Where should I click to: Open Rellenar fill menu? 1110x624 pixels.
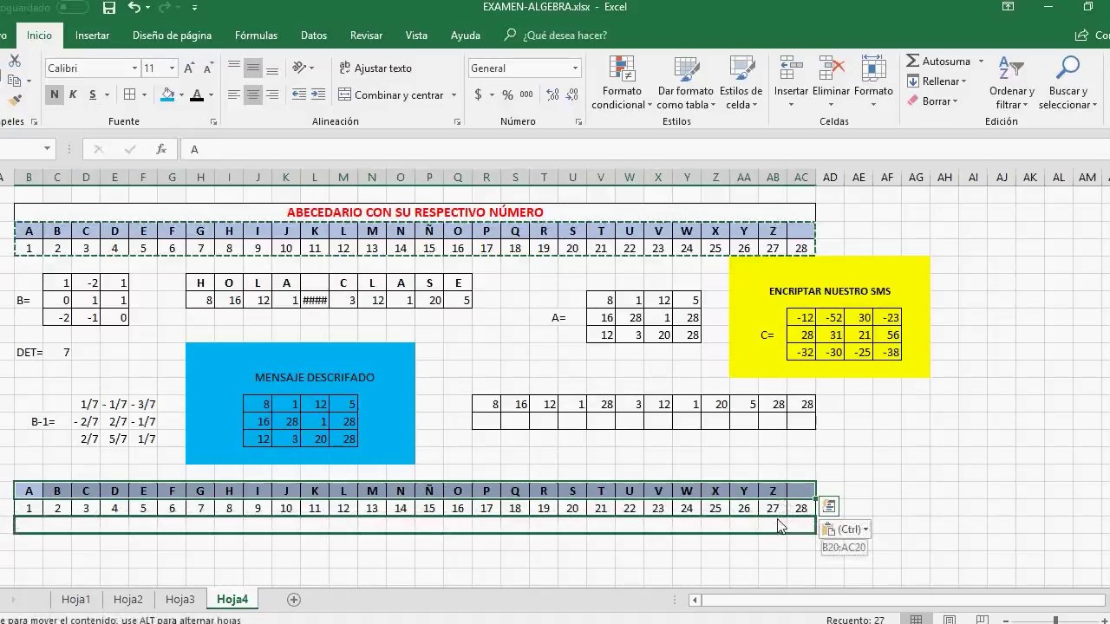pyautogui.click(x=937, y=81)
